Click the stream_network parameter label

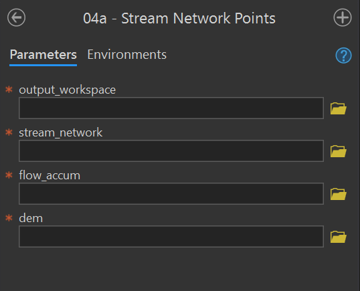tap(61, 132)
